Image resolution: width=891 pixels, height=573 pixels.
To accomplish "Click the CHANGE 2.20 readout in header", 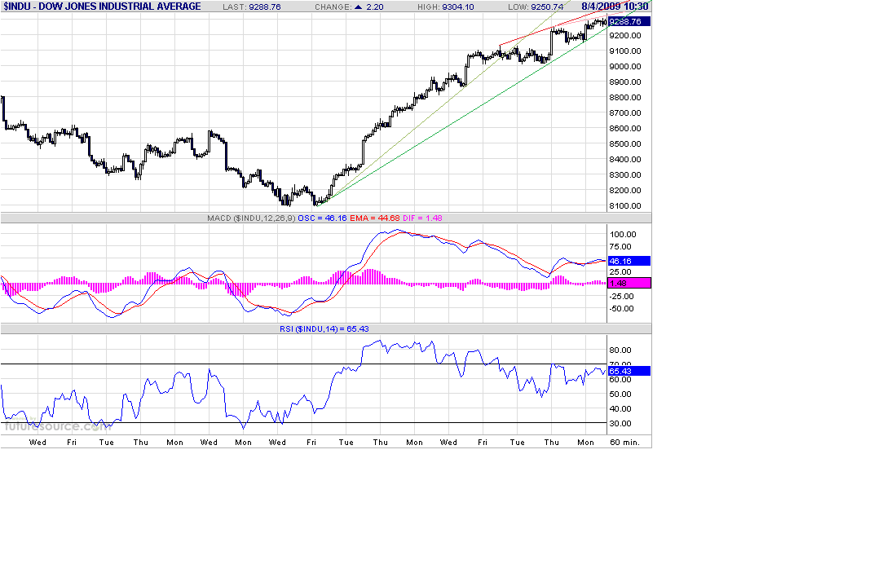I will (349, 7).
